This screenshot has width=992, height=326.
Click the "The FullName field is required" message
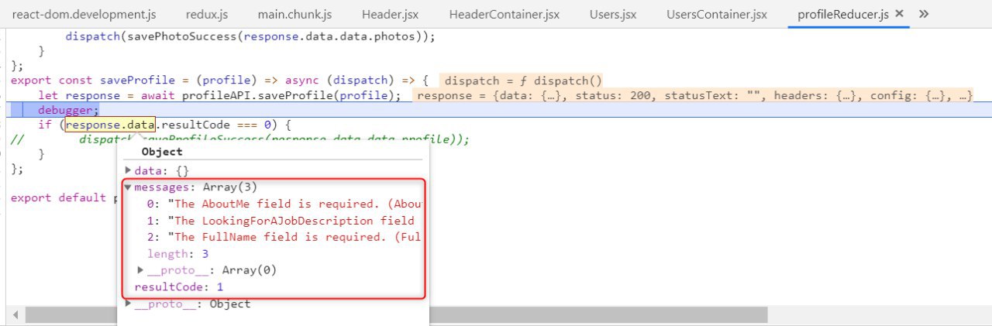[287, 237]
